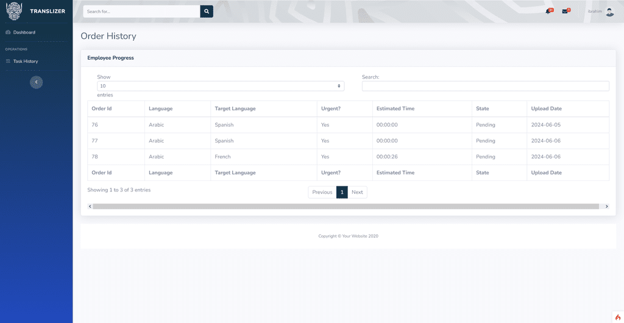The width and height of the screenshot is (624, 323).
Task: Click the 2024-06-06 date in order 77 row
Action: pyautogui.click(x=568, y=141)
